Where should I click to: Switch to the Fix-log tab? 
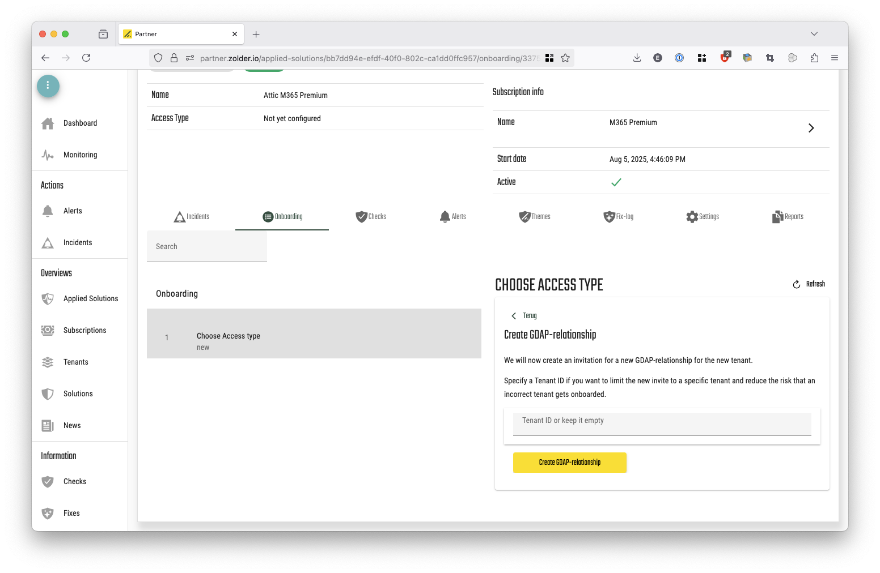point(618,217)
